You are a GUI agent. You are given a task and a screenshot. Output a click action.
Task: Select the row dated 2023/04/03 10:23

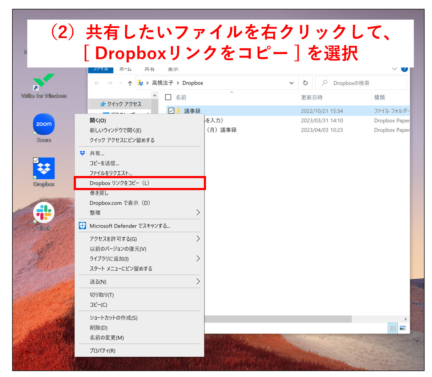tap(307, 130)
